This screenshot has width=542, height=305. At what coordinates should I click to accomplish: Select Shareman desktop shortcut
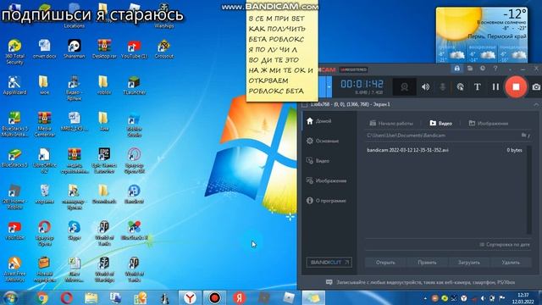pos(74,49)
